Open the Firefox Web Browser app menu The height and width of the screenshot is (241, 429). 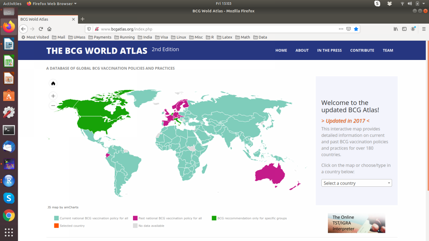[x=52, y=4]
